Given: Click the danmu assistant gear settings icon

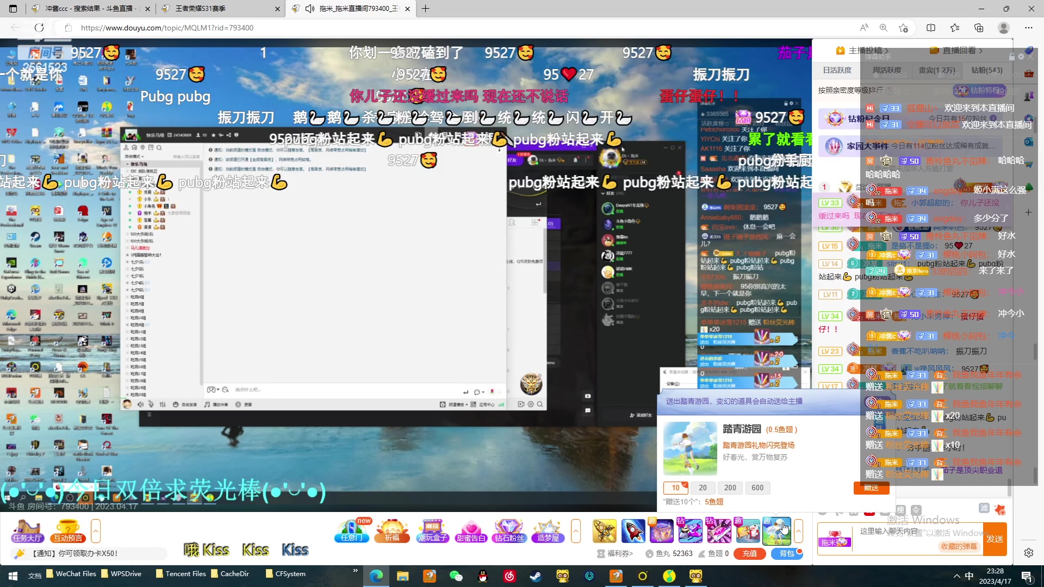Looking at the screenshot, I should tap(1021, 57).
